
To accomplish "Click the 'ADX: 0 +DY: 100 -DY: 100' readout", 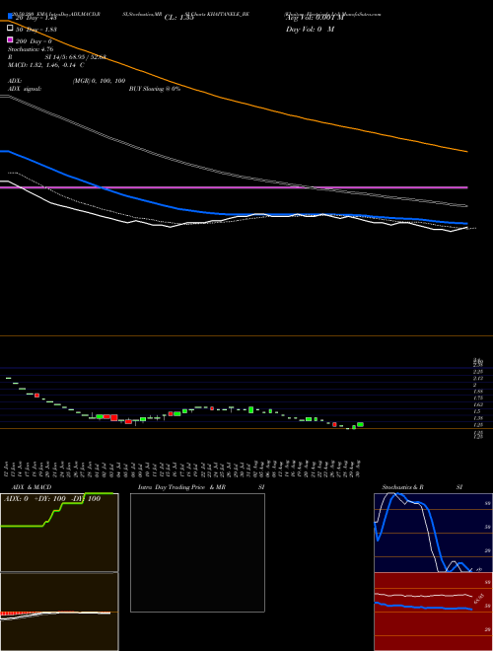I will pyautogui.click(x=52, y=499).
